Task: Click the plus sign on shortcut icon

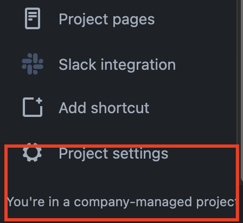Action: 39,101
